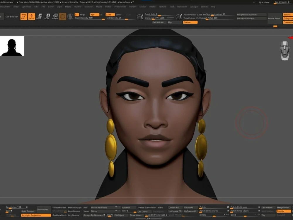Adjust the SDiv 5 subdivision slider
The height and width of the screenshot is (220, 293).
129,211
